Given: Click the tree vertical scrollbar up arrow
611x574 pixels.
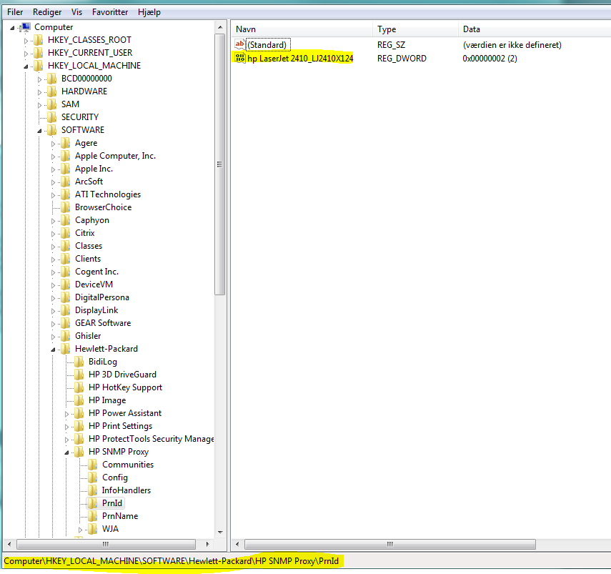Looking at the screenshot, I should 220,27.
